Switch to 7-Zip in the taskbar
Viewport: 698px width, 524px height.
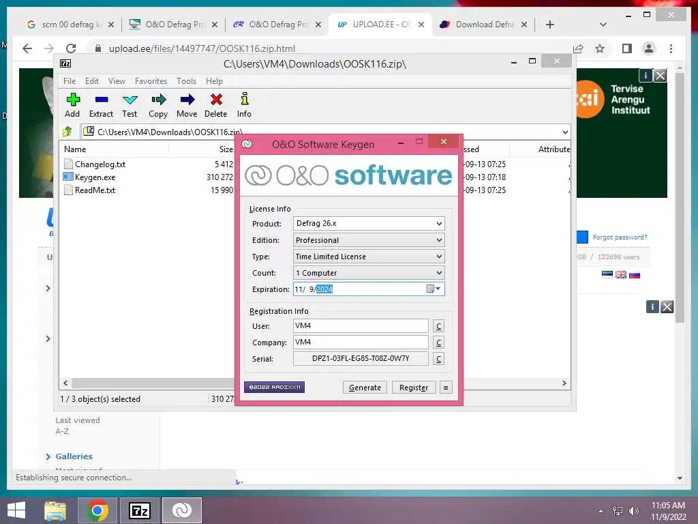click(140, 510)
